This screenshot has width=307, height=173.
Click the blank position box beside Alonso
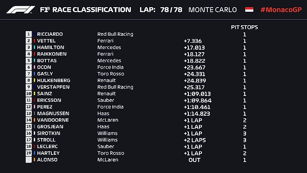click(29, 160)
